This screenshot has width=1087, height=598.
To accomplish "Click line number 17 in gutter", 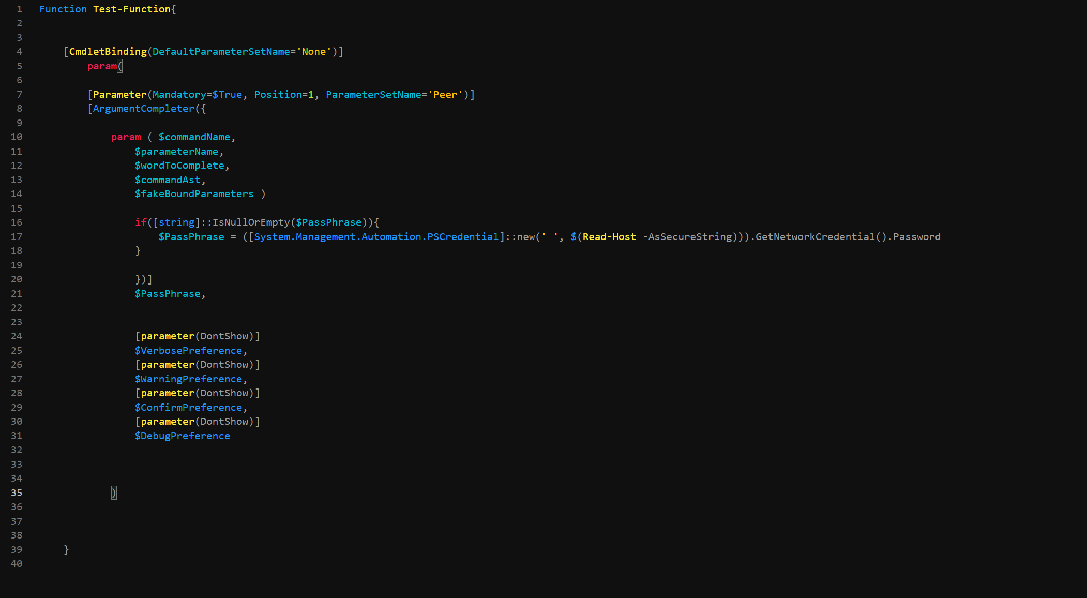I will pos(17,236).
